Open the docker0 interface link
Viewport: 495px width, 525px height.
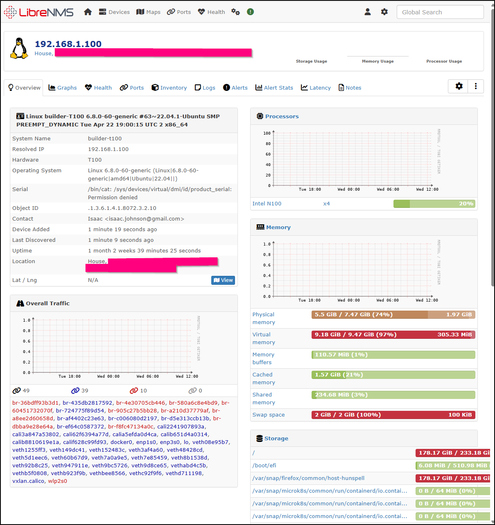(121, 442)
